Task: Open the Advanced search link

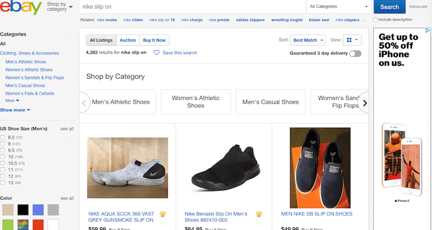Action: pyautogui.click(x=418, y=6)
